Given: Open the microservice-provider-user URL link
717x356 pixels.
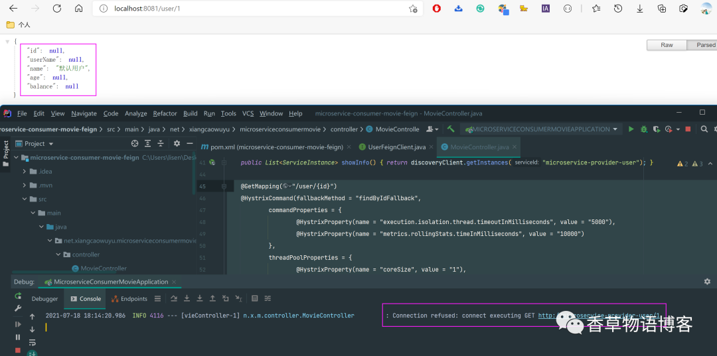Looking at the screenshot, I should [599, 316].
